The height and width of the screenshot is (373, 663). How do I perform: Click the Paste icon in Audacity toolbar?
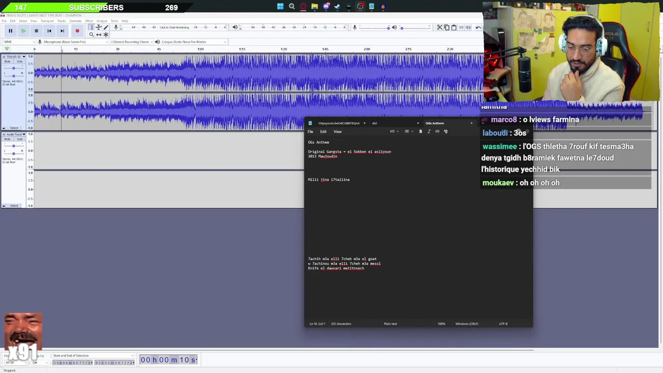coord(454,27)
